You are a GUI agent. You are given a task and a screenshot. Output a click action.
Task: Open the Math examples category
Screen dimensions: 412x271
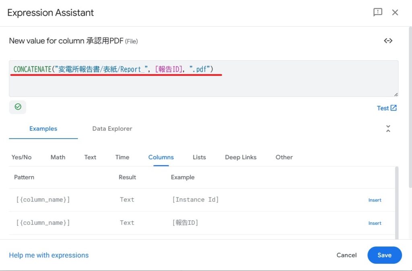pyautogui.click(x=58, y=157)
